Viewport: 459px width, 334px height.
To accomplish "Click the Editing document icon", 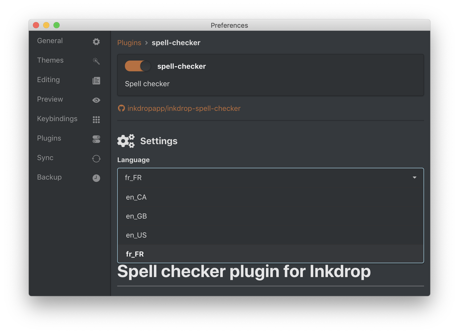I will click(x=96, y=81).
